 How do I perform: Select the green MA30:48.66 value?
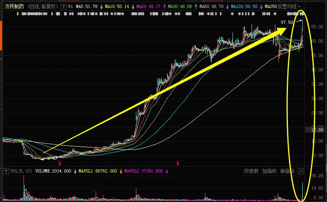coord(180,7)
